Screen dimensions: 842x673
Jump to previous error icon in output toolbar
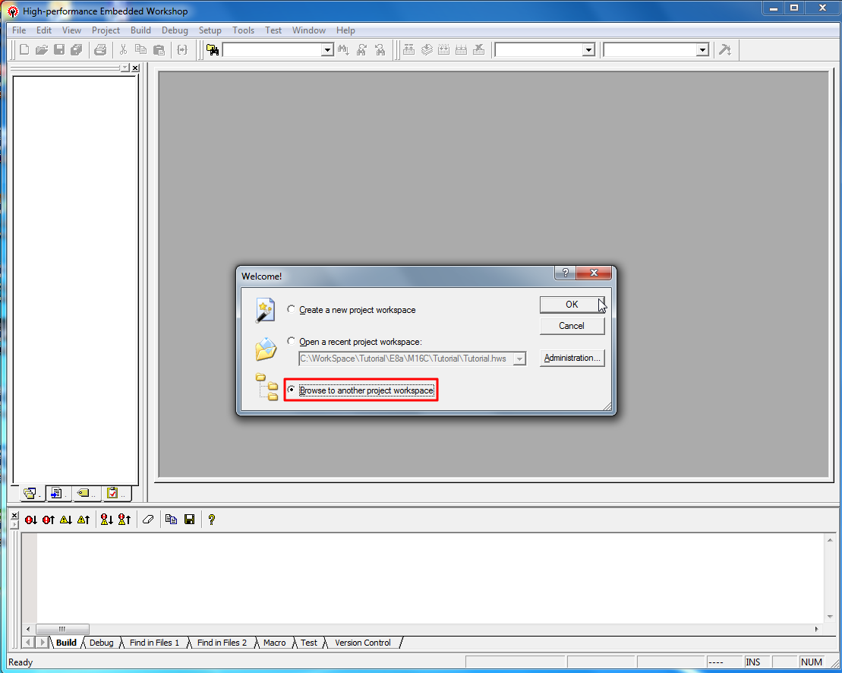click(49, 520)
